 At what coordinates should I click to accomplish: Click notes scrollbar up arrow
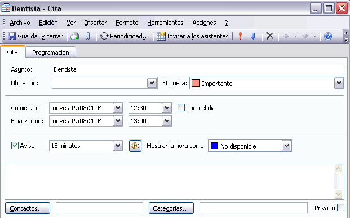[338, 169]
